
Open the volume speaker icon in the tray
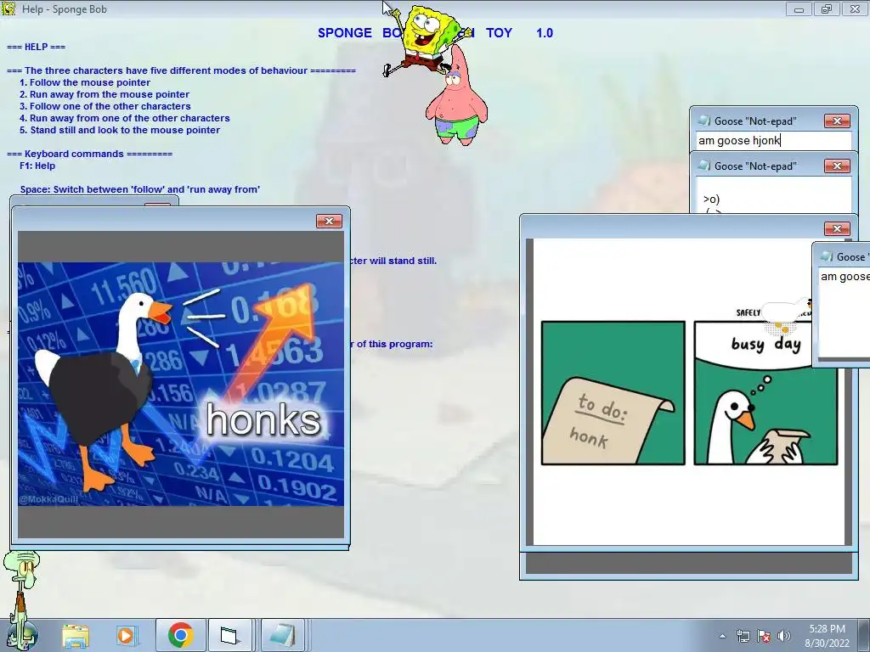click(783, 636)
